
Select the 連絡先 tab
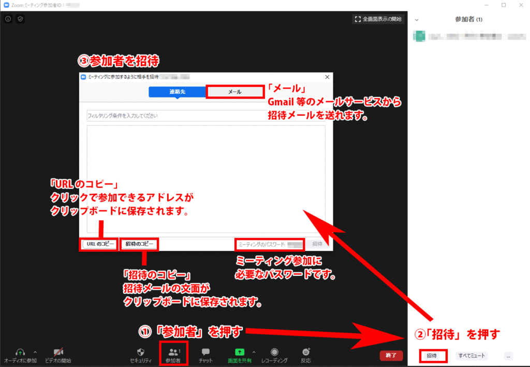pos(178,92)
